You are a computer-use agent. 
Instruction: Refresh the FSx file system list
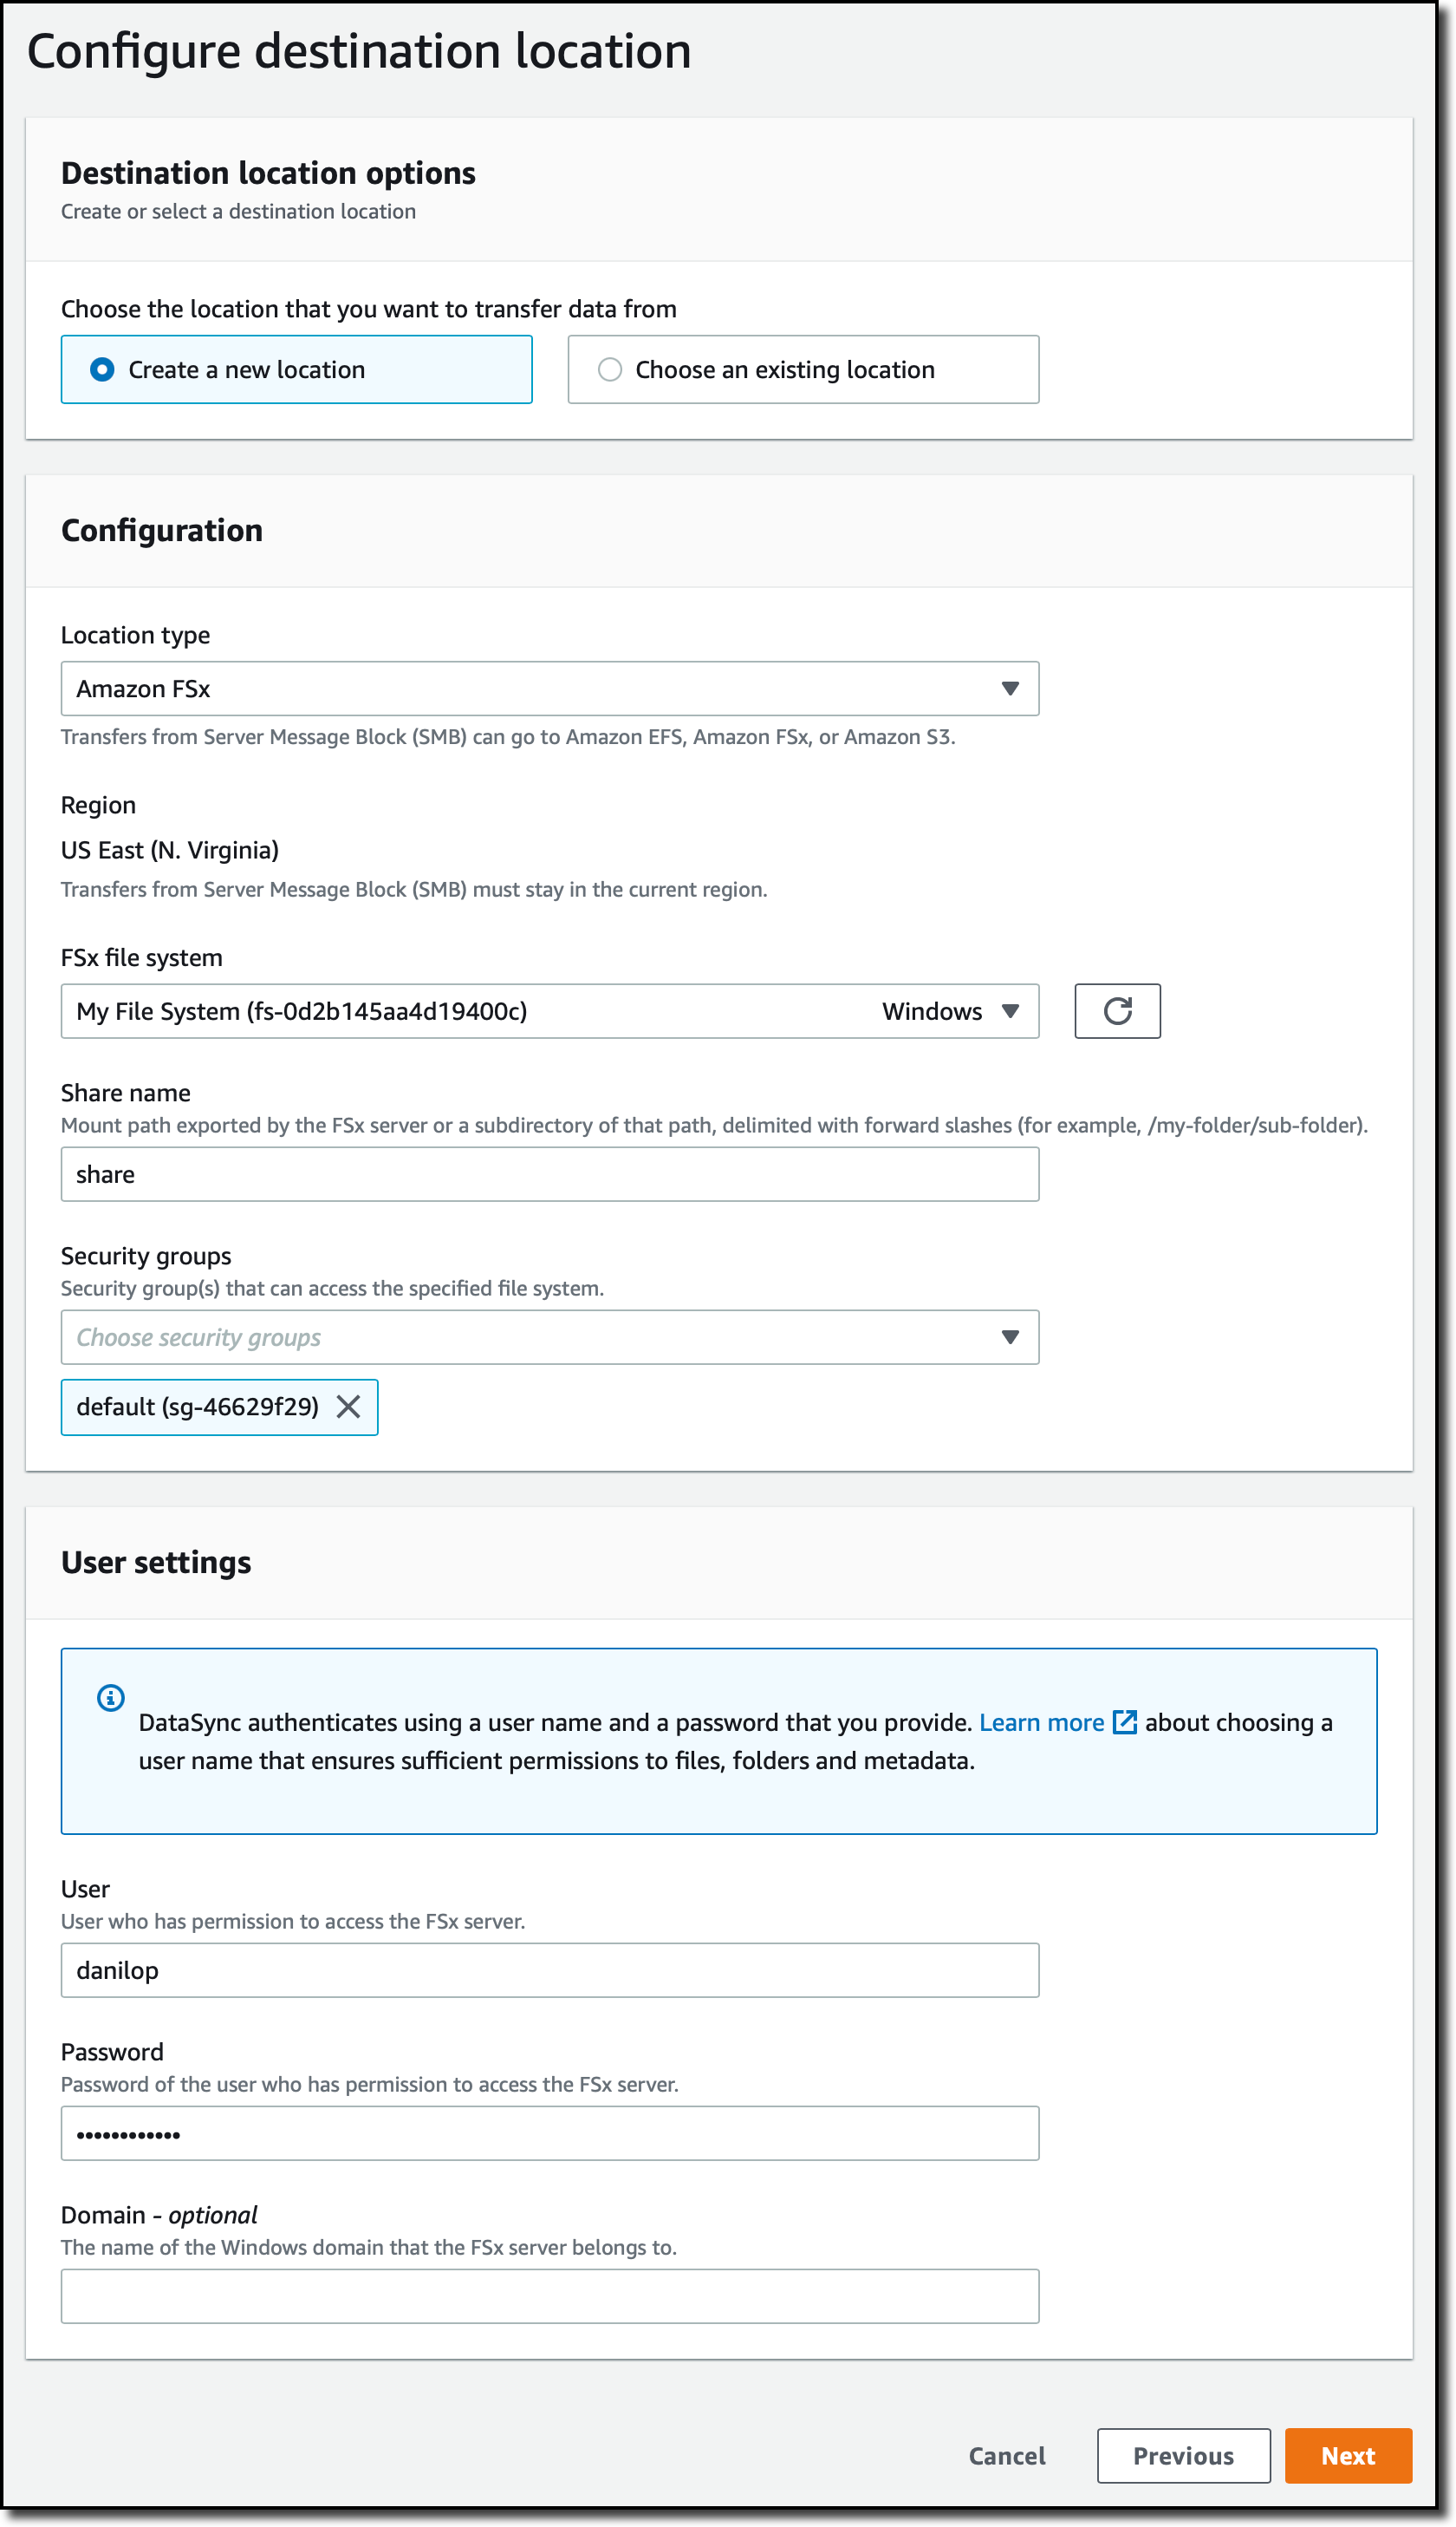(1117, 1010)
